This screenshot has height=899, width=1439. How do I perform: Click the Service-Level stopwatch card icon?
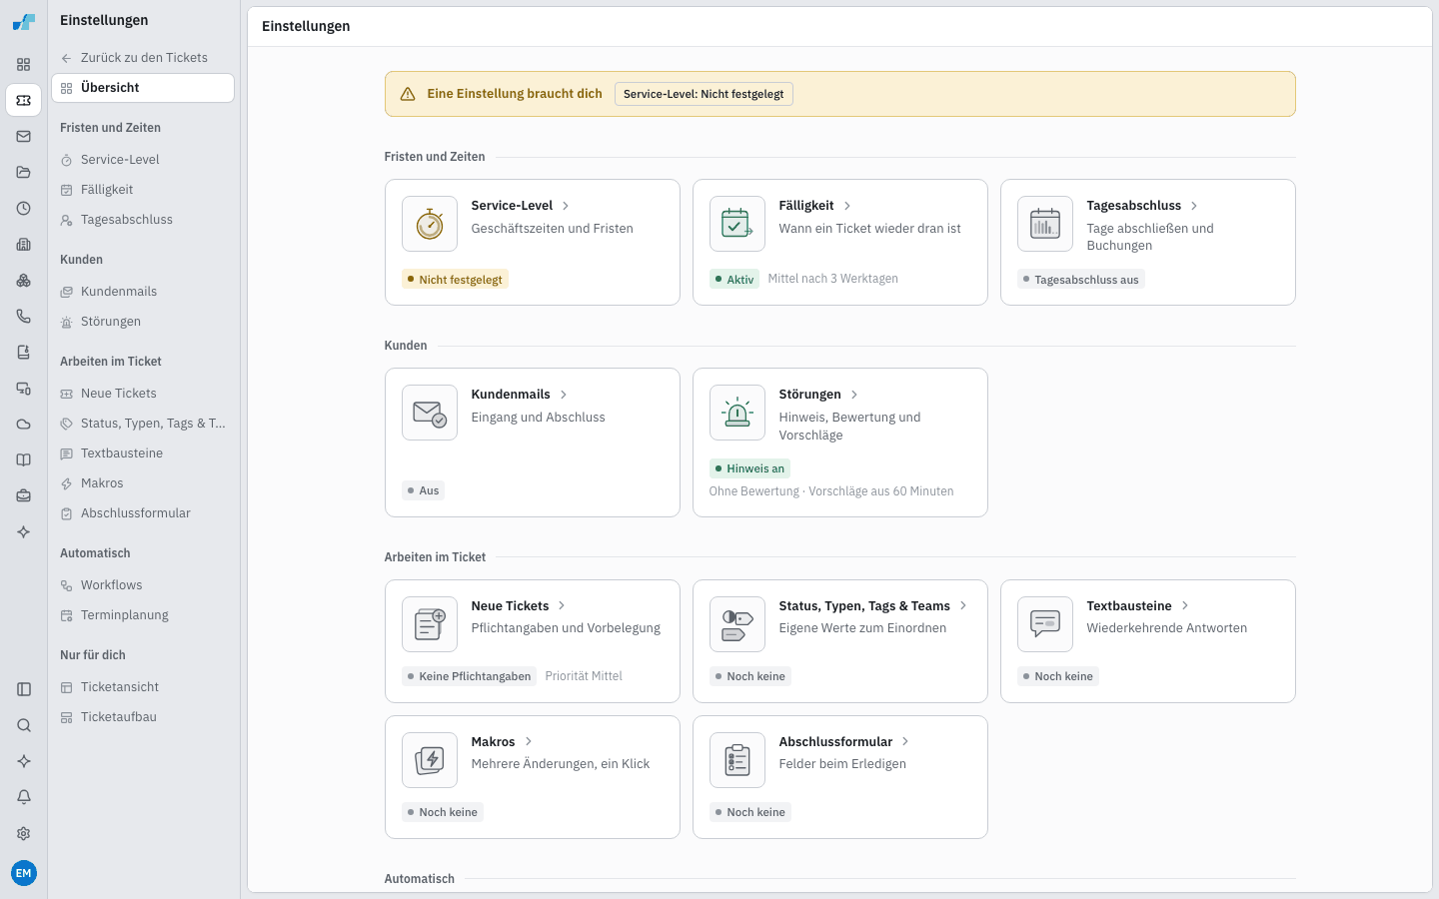430,224
